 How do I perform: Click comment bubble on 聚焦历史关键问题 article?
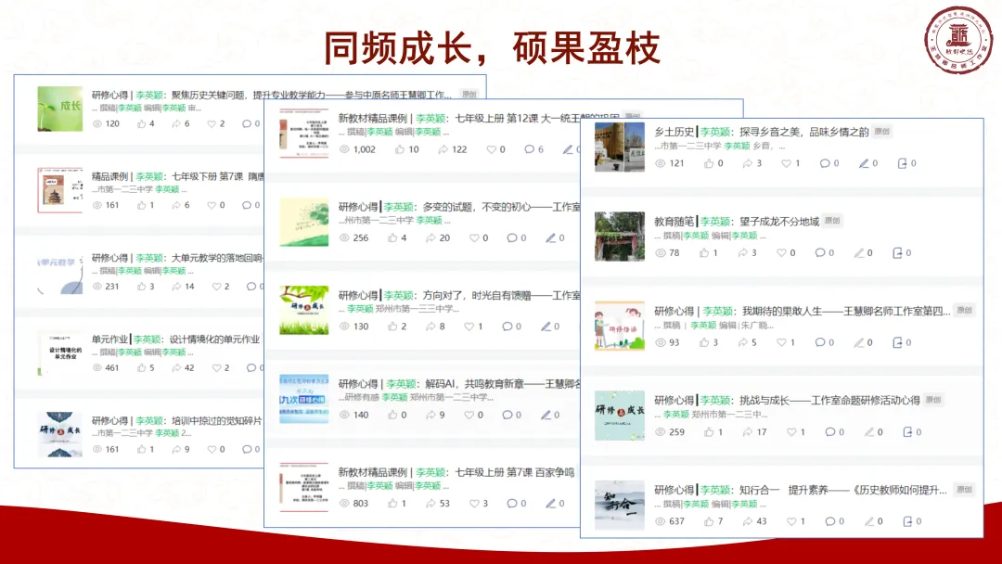tap(247, 124)
